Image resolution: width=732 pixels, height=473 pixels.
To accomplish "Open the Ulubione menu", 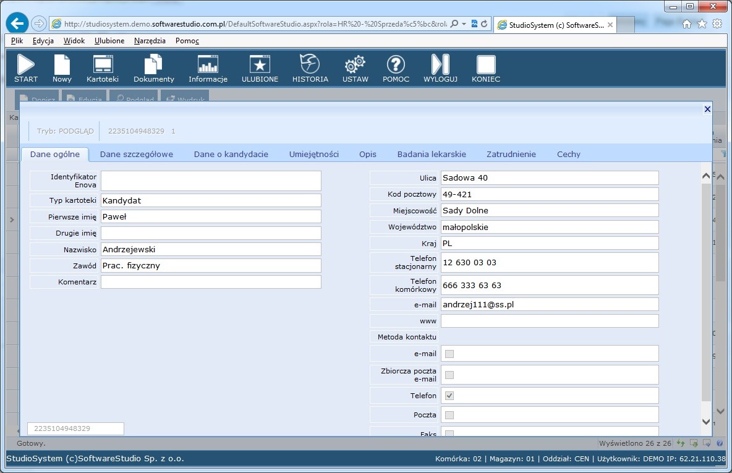I will [x=109, y=41].
